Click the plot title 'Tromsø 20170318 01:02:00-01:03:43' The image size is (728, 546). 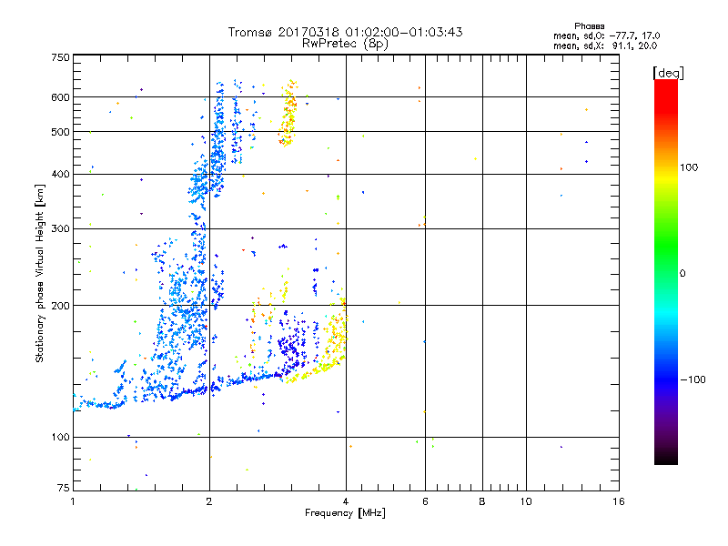(x=345, y=32)
